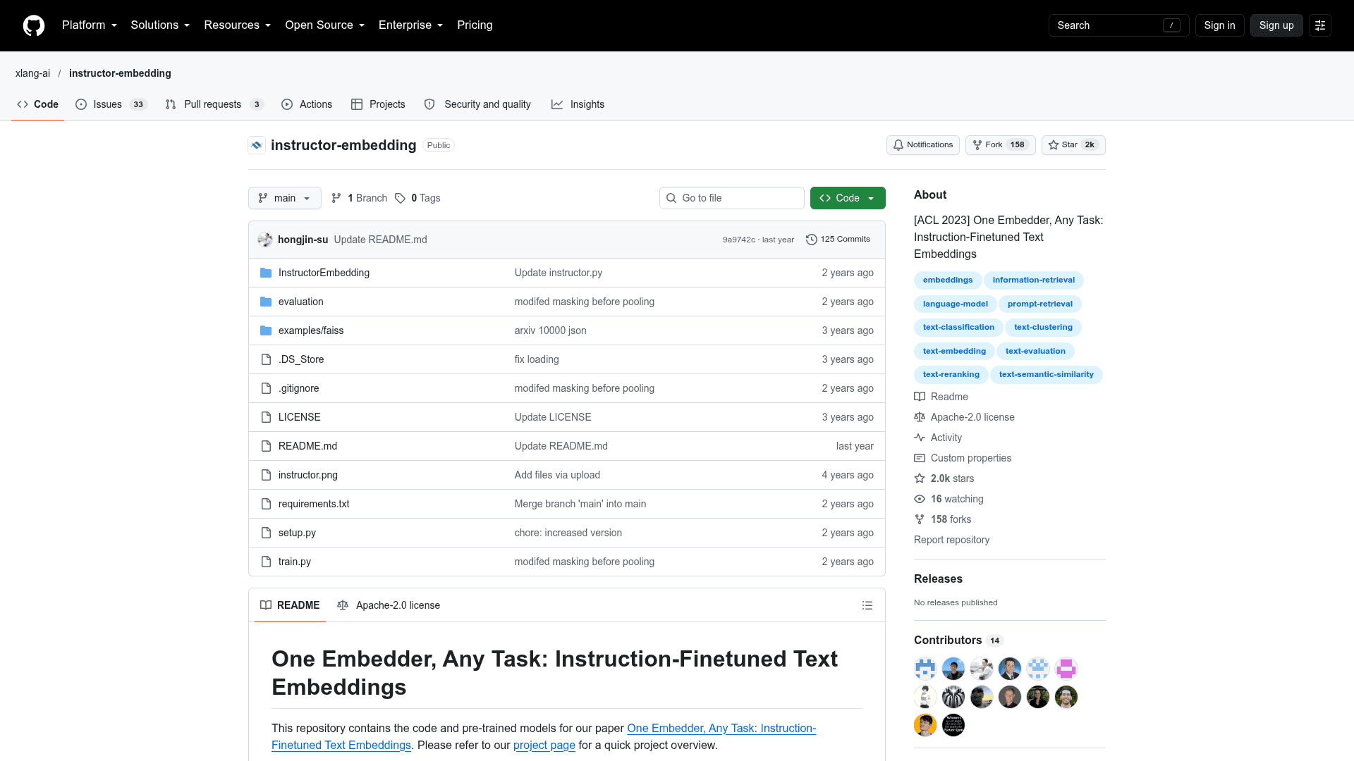The width and height of the screenshot is (1354, 761).
Task: Expand the green Code dropdown
Action: click(848, 198)
